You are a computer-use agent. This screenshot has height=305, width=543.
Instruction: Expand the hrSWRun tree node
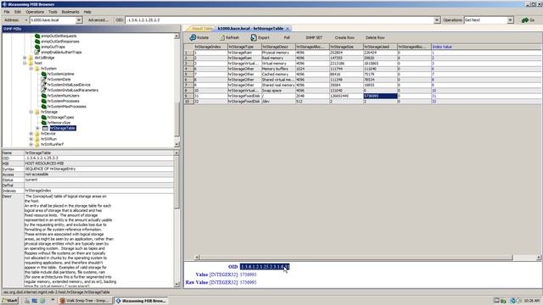click(x=31, y=139)
